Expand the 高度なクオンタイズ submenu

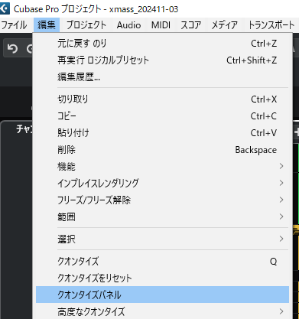click(162, 311)
